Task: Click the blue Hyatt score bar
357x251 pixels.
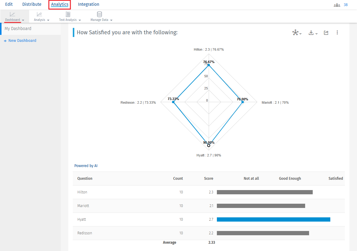Action: click(x=273, y=219)
